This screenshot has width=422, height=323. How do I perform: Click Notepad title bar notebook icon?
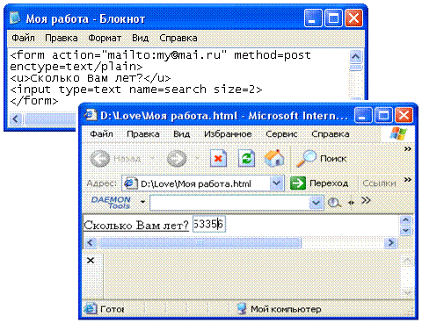pos(15,18)
